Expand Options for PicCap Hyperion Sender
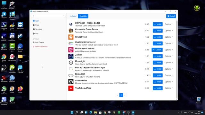The width and height of the screenshot is (205, 115). click(x=168, y=69)
